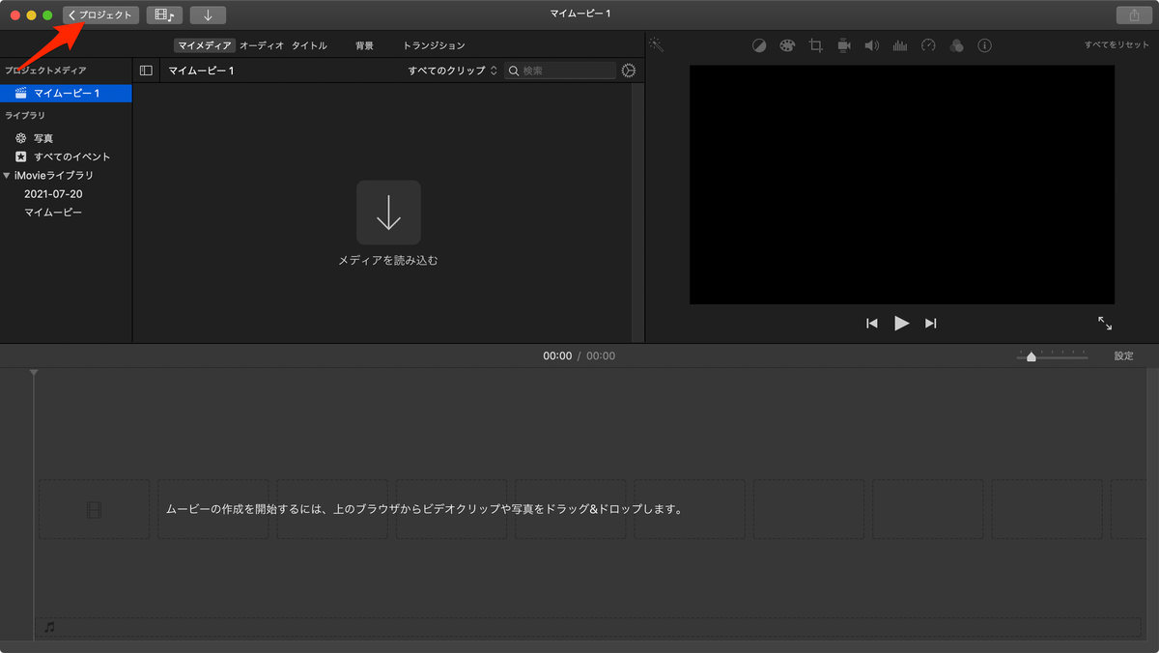The width and height of the screenshot is (1159, 653).
Task: Click the import arrow button in title bar
Action: pos(208,15)
